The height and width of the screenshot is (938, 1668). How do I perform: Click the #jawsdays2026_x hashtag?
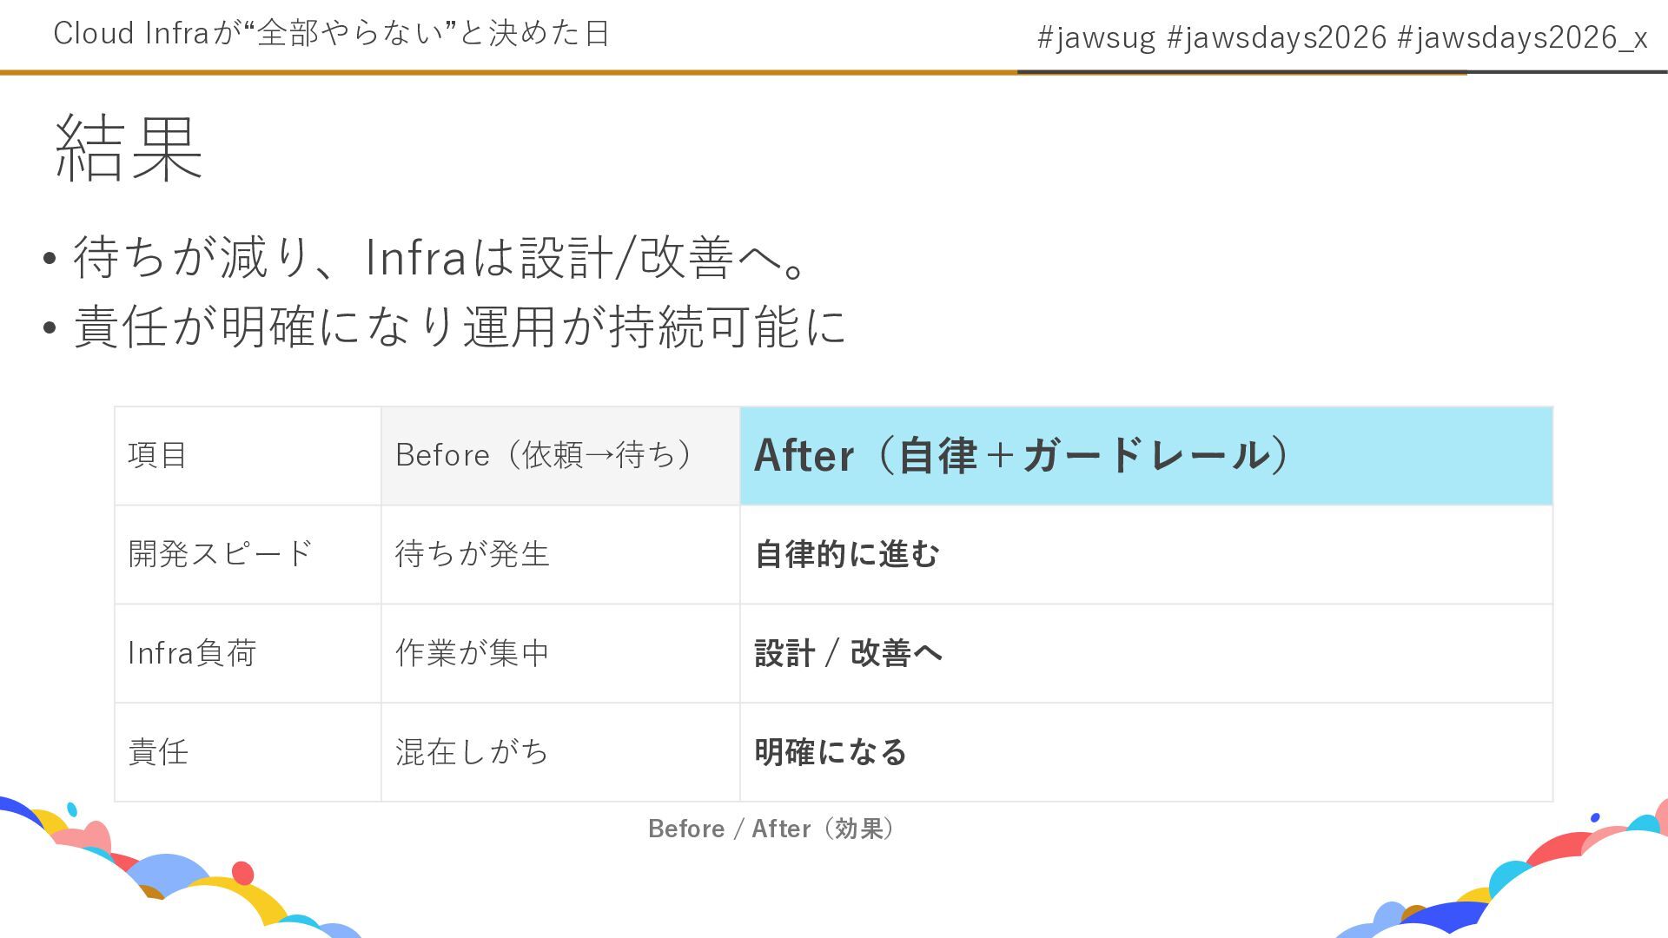(1522, 37)
